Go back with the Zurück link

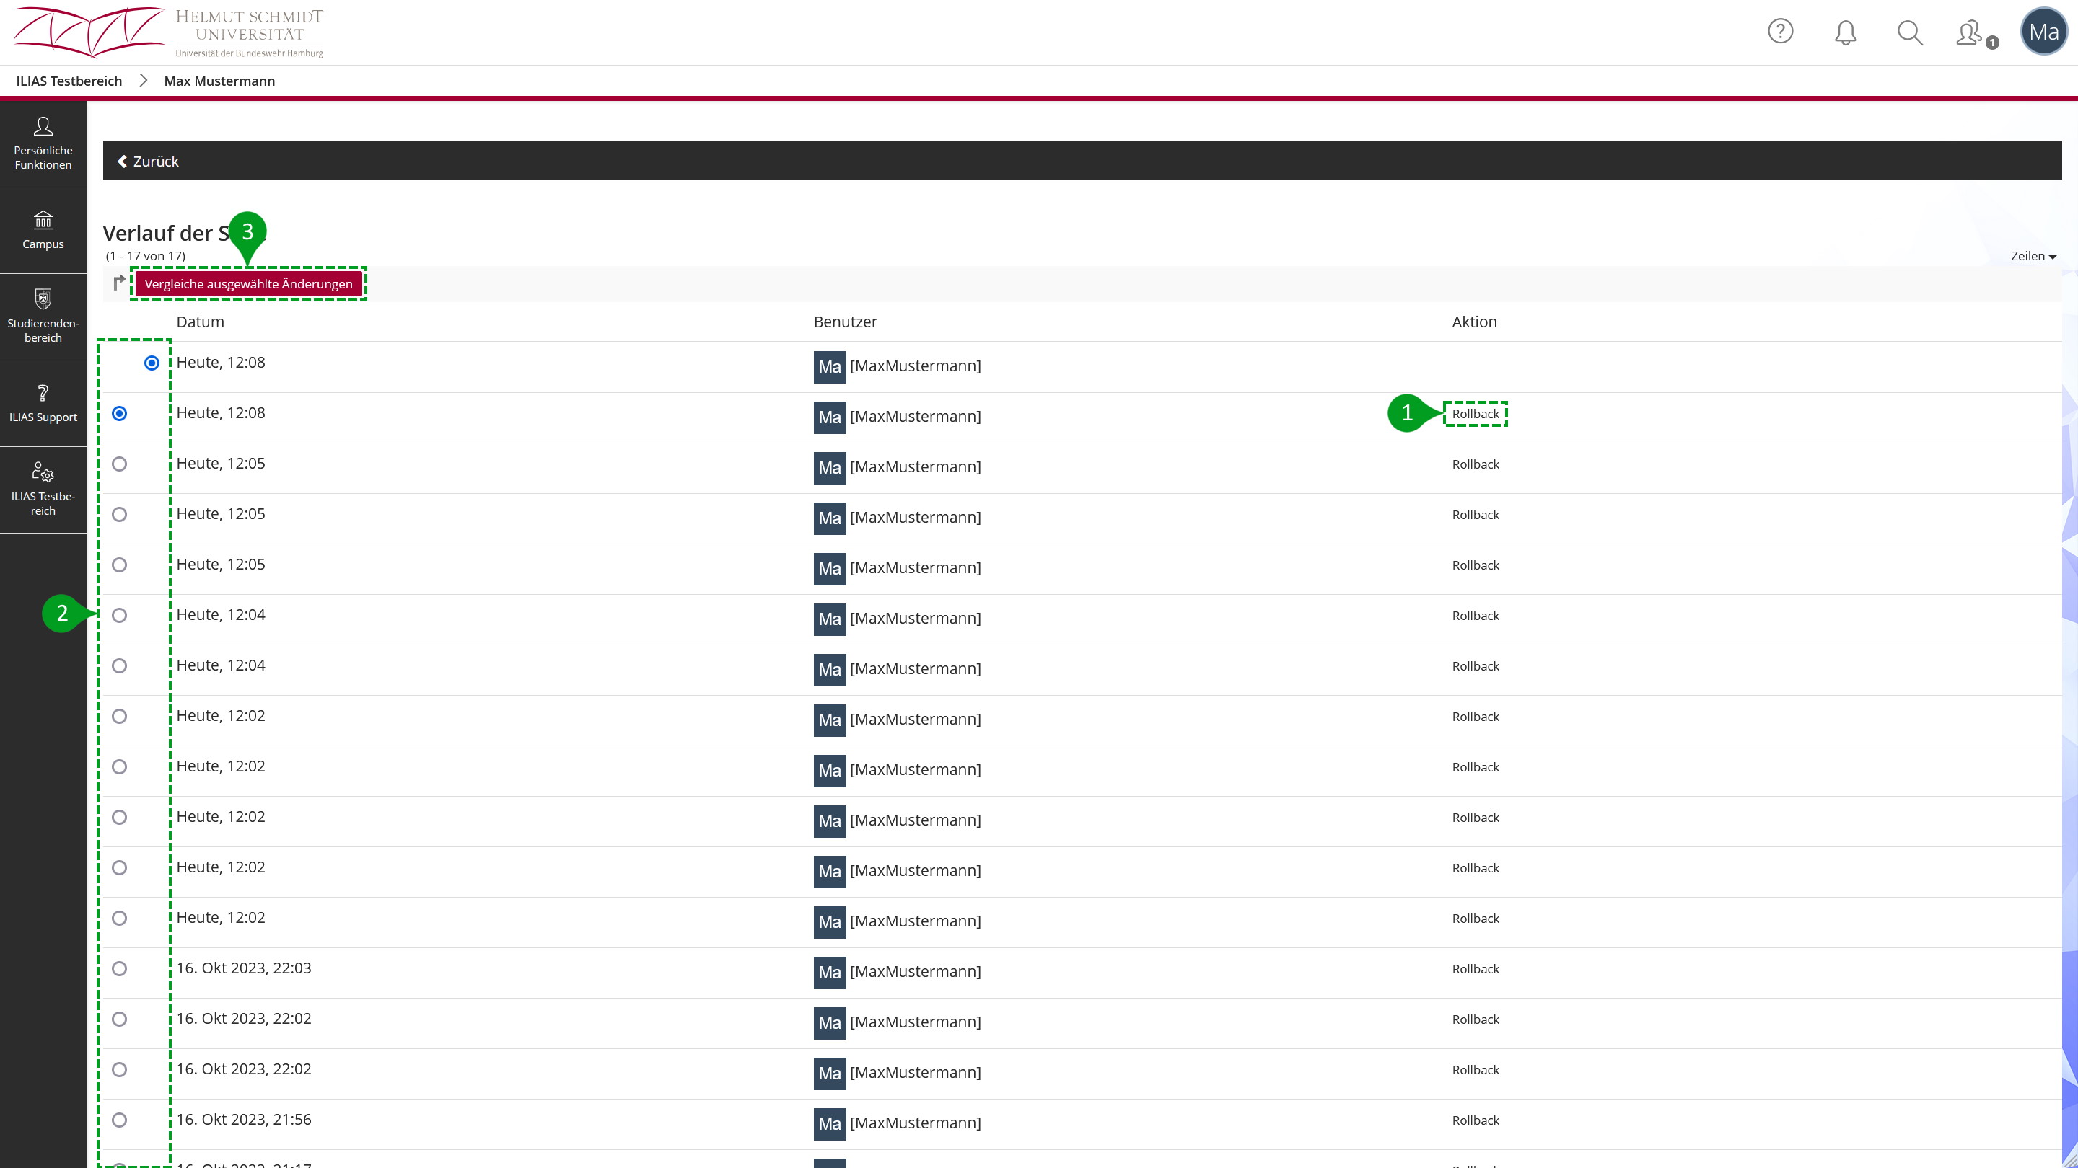point(149,162)
